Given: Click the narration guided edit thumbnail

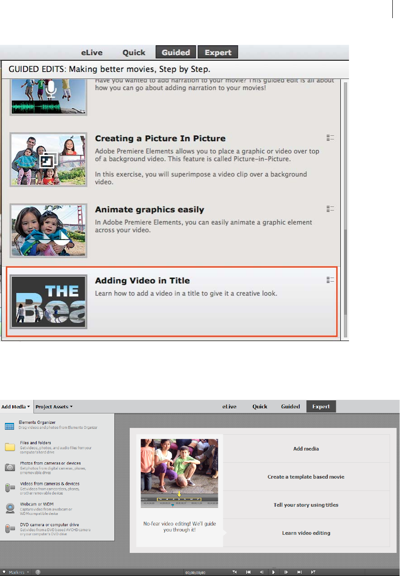Looking at the screenshot, I should click(48, 96).
